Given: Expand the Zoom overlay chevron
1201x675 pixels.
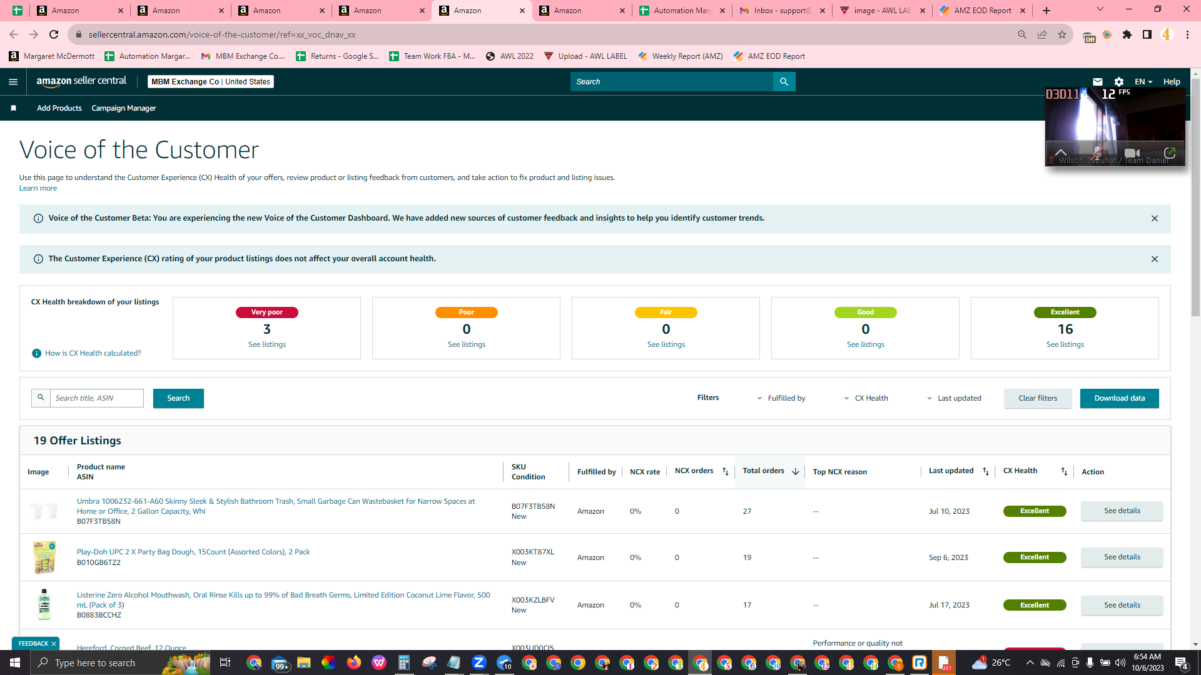Looking at the screenshot, I should [x=1061, y=152].
